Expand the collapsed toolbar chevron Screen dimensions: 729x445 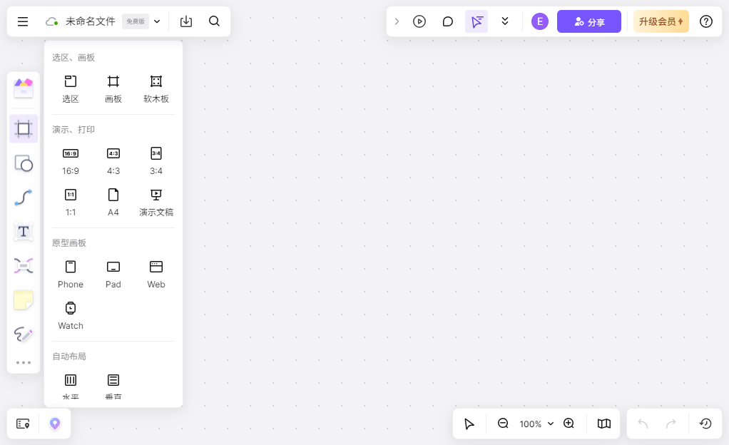397,21
